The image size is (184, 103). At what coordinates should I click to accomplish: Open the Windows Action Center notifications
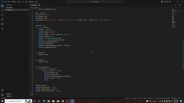181,101
